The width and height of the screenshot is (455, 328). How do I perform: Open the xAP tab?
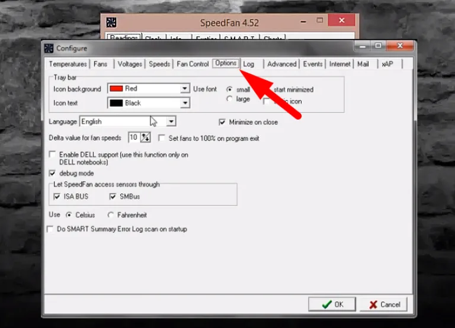[x=387, y=64]
